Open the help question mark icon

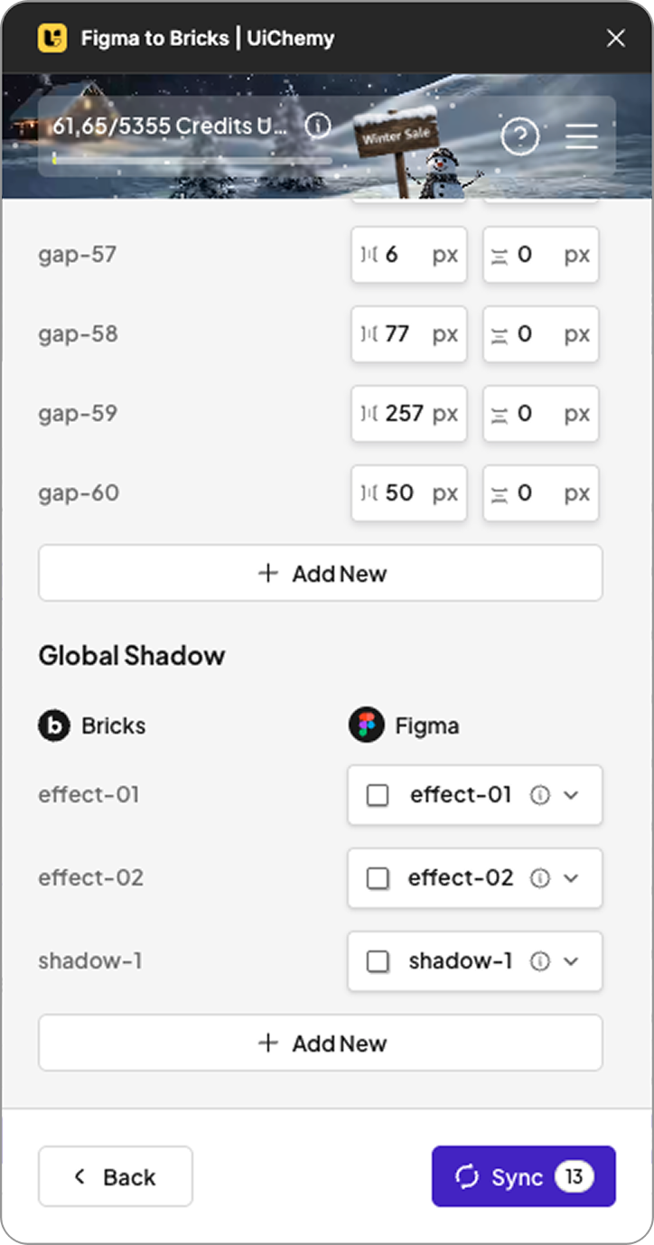tap(520, 137)
